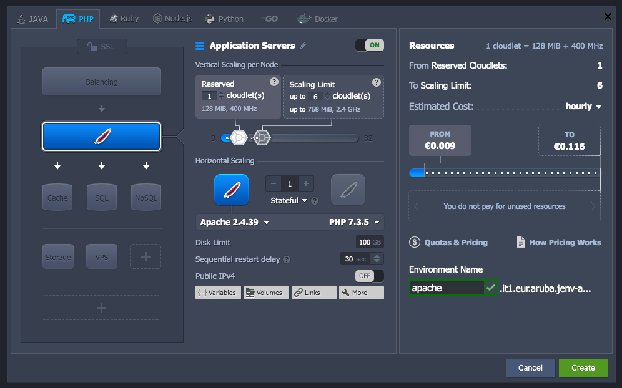This screenshot has height=388, width=622.
Task: Add a Cache node to the topology
Action: (x=57, y=197)
